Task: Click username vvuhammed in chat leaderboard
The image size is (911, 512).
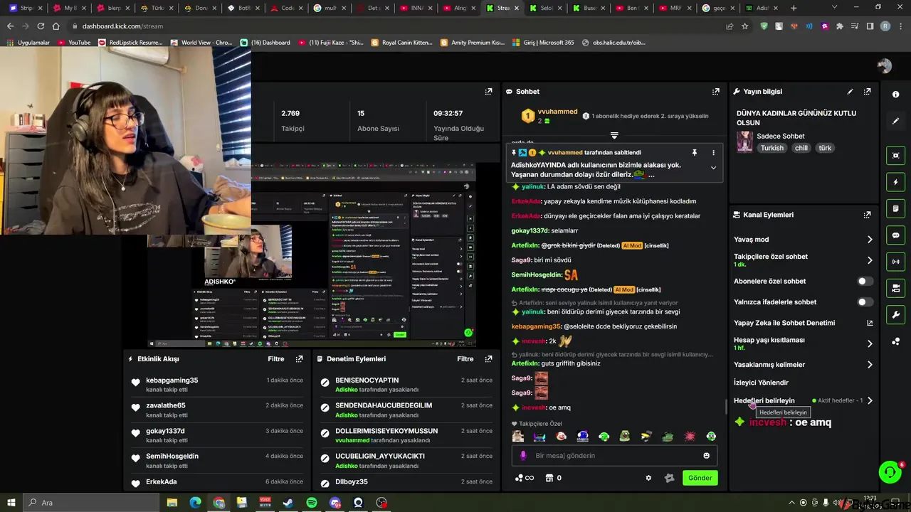Action: (557, 112)
